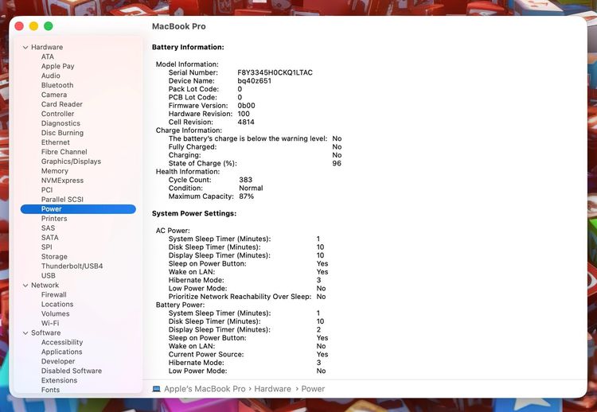The height and width of the screenshot is (412, 597).
Task: Click the Firmware Version value 0b00
Action: pyautogui.click(x=246, y=106)
